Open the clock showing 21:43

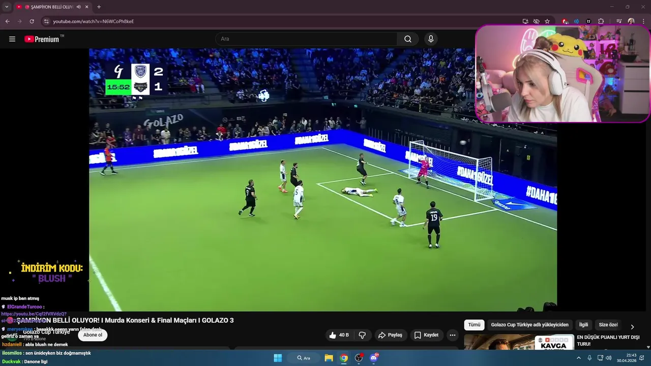(627, 358)
